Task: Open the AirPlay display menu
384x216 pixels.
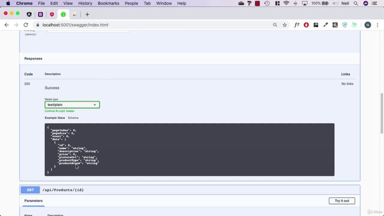Action: tap(305, 4)
